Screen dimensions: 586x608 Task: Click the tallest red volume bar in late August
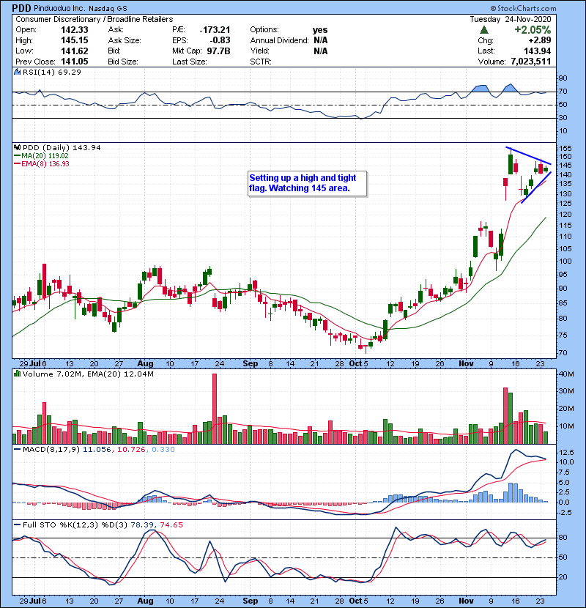pos(215,409)
